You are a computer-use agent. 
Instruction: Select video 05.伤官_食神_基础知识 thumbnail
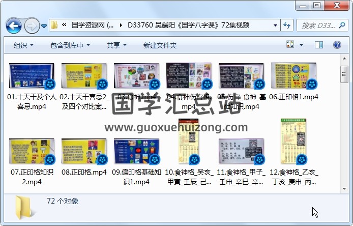(x=241, y=76)
